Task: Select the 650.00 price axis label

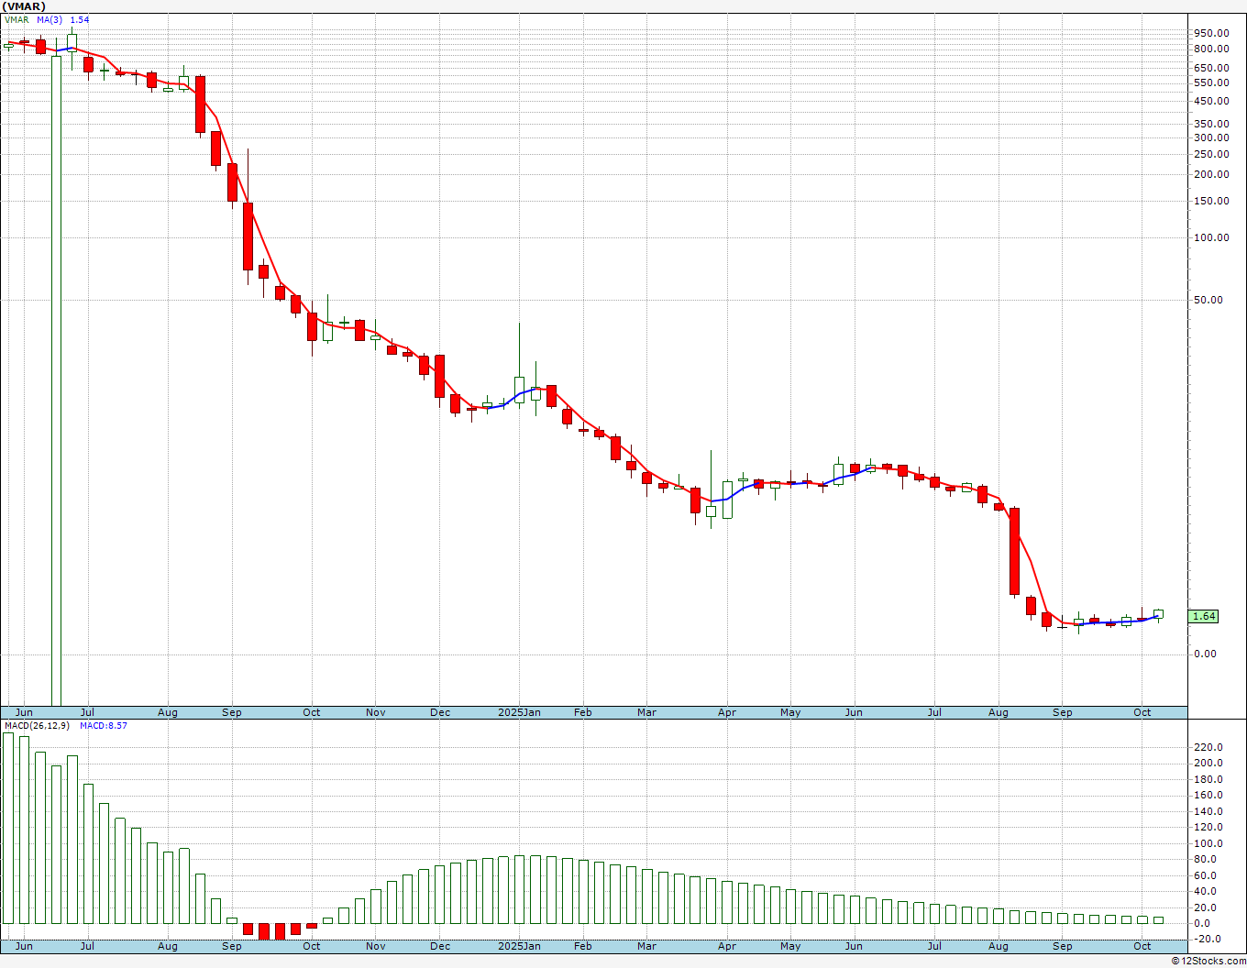Action: 1210,68
